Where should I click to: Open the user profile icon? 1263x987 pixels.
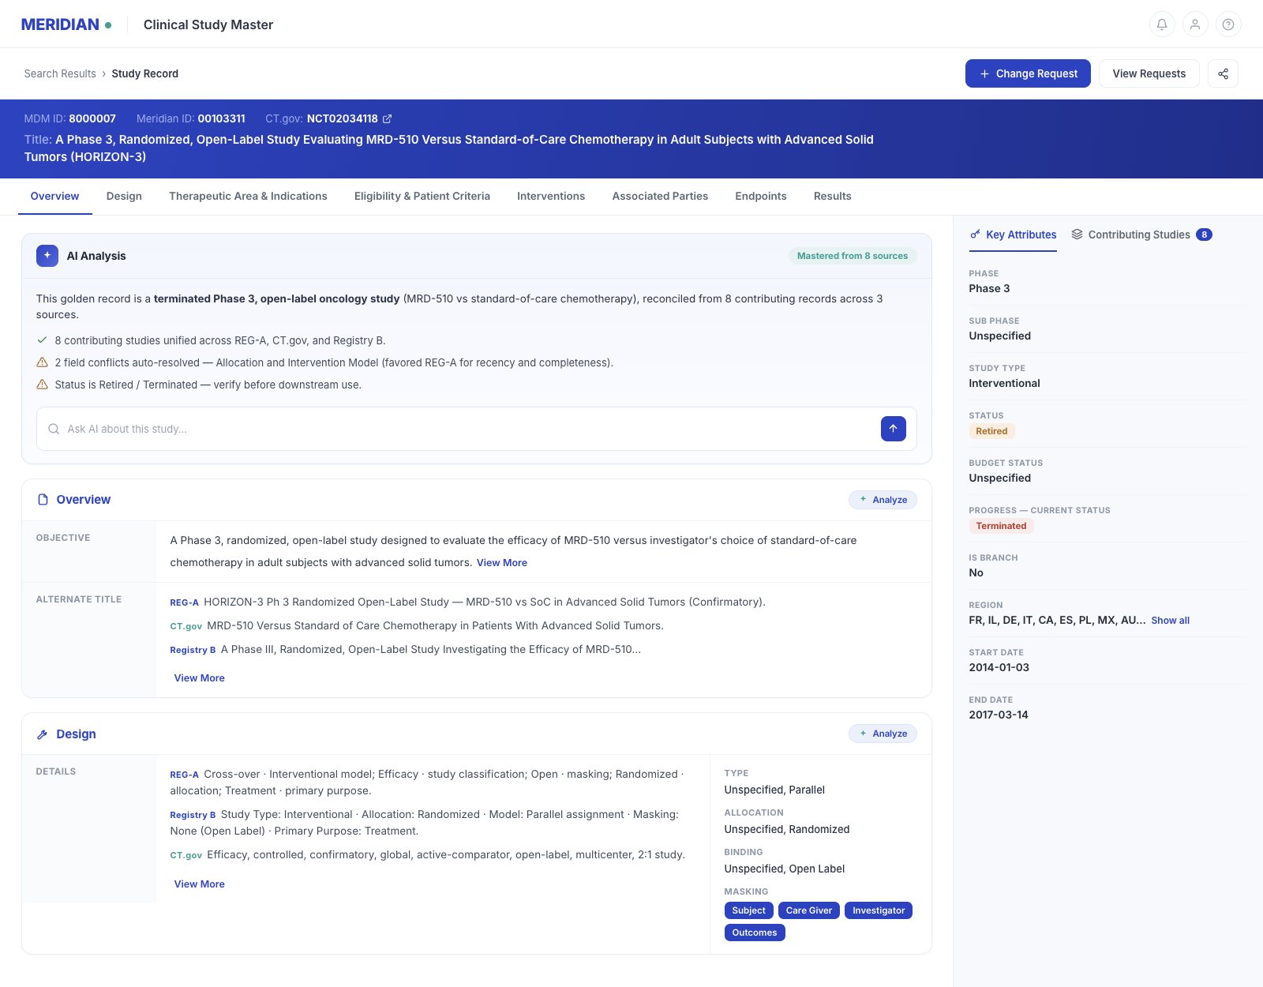coord(1195,24)
